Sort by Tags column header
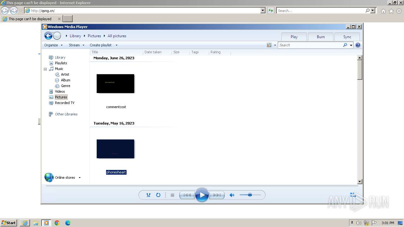Image resolution: width=404 pixels, height=227 pixels. tap(199, 52)
